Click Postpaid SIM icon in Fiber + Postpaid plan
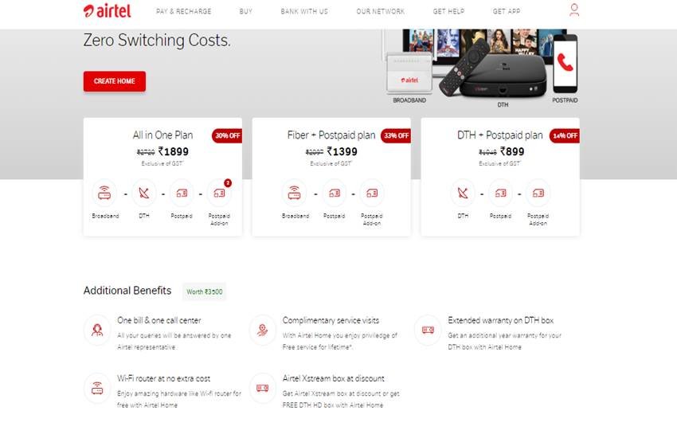This screenshot has width=677, height=438. tap(335, 193)
